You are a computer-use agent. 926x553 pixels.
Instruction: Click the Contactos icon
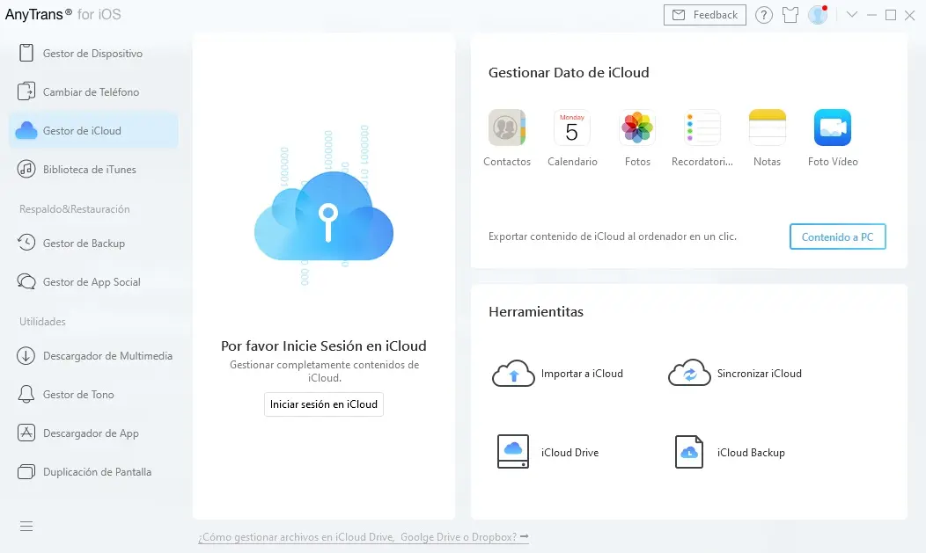point(507,127)
